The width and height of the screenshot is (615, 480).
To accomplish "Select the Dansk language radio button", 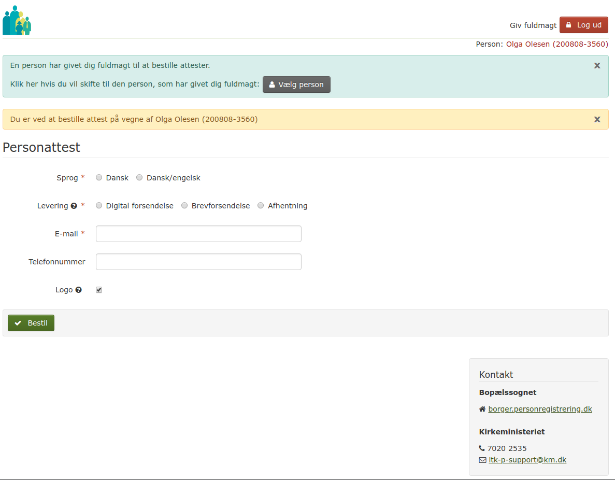I will click(x=99, y=178).
